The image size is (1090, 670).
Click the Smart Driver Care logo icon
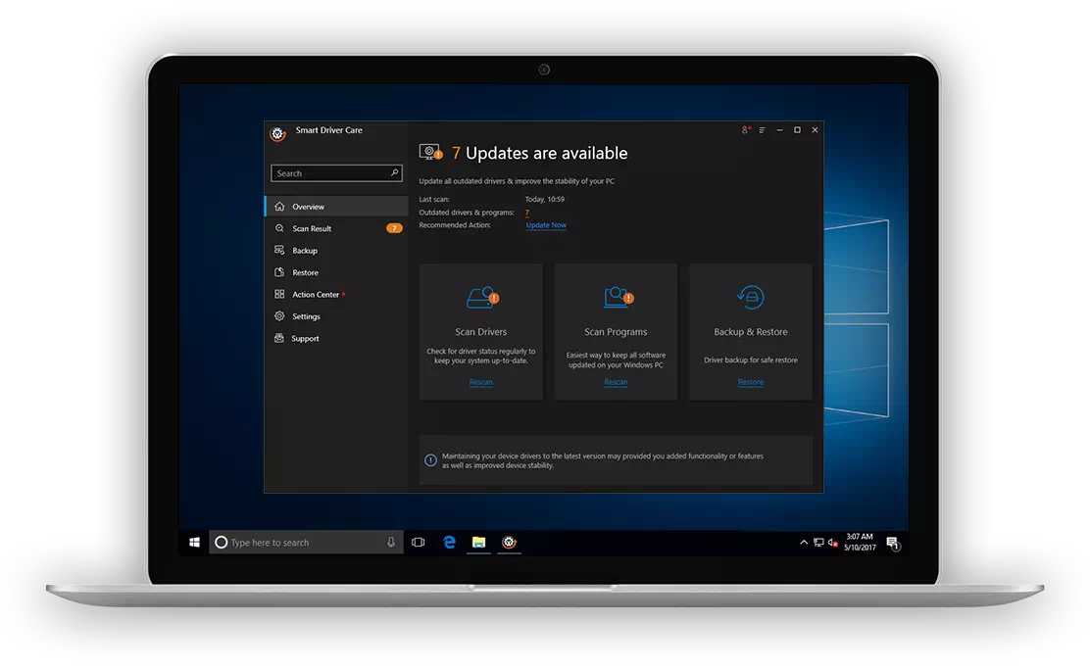278,133
